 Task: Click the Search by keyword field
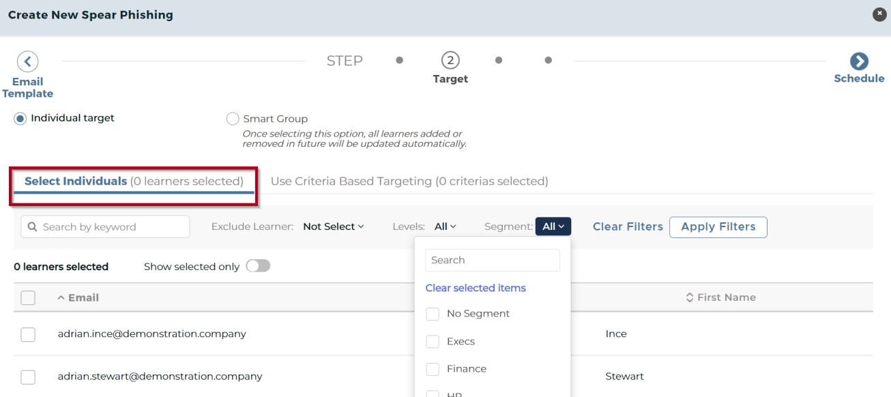click(106, 227)
